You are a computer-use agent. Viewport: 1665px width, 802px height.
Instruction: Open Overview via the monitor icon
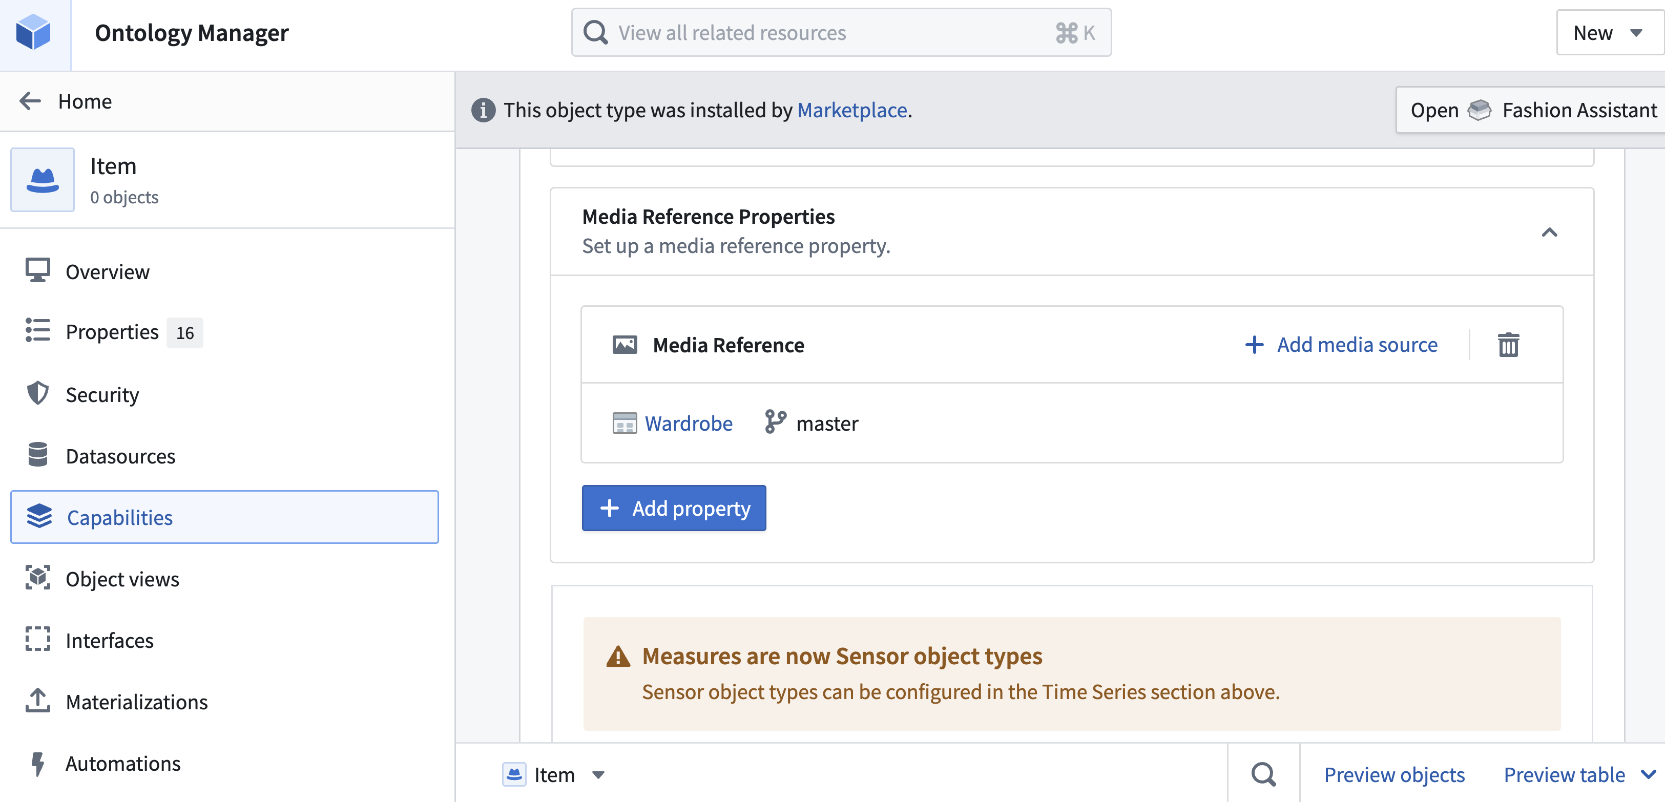click(37, 271)
